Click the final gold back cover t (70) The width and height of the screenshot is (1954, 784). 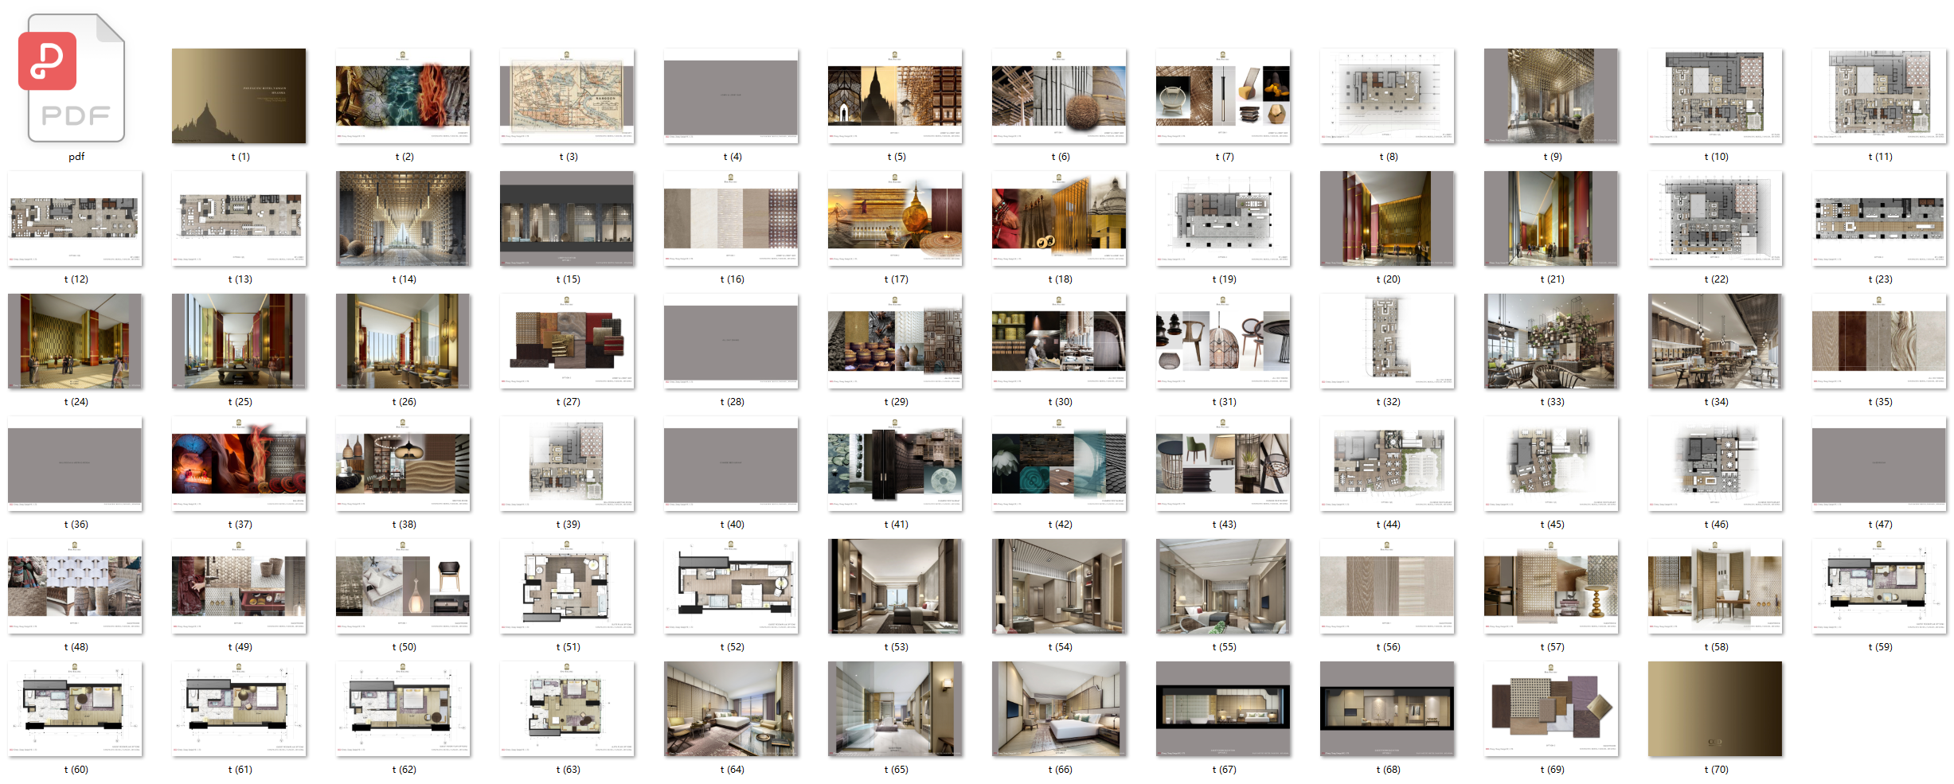click(1715, 708)
